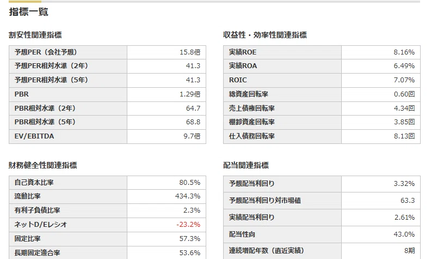Click the 配当関連指標 section heading
The image size is (431, 259).
pyautogui.click(x=246, y=165)
